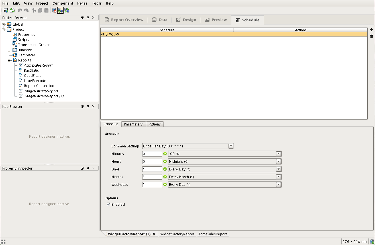
Task: Switch to the Parameters tab
Action: [x=133, y=124]
